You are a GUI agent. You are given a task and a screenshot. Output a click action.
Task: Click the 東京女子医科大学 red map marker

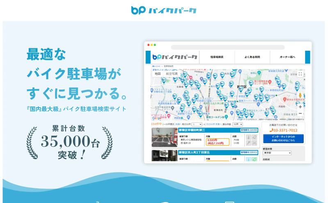(x=285, y=99)
